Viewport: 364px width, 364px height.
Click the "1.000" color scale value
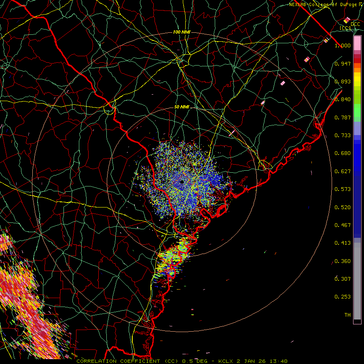coord(343,45)
